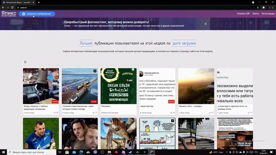The image size is (276, 155).
Task: Switch the 'РУС' input language indicator
Action: coord(256,152)
